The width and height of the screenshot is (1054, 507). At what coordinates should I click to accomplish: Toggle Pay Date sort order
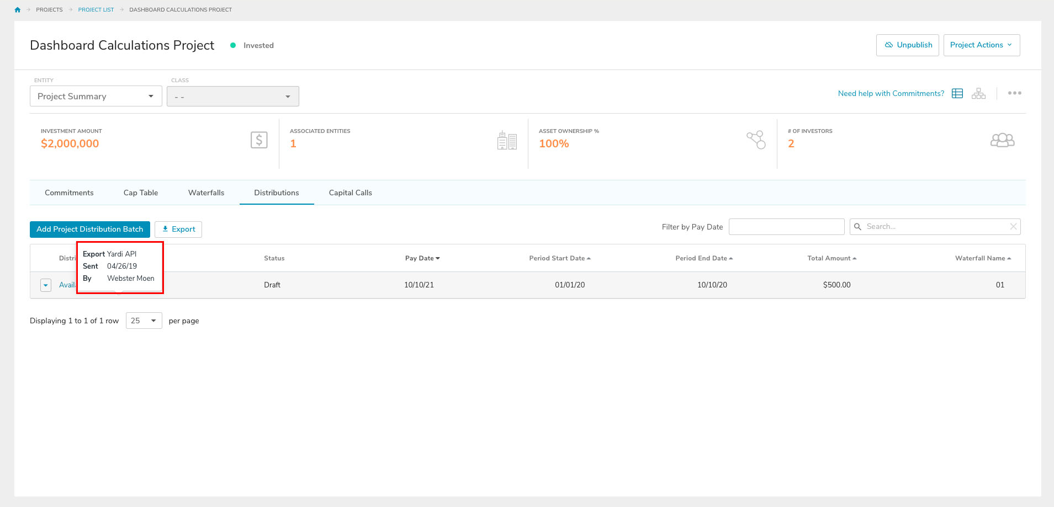[x=422, y=258]
